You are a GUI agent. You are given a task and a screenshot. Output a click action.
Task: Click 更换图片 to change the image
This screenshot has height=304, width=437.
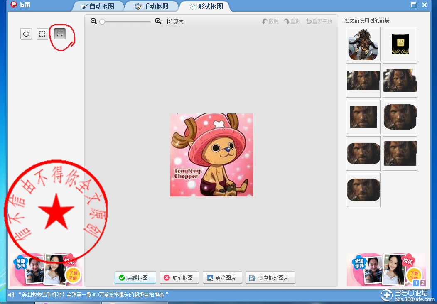pyautogui.click(x=222, y=278)
